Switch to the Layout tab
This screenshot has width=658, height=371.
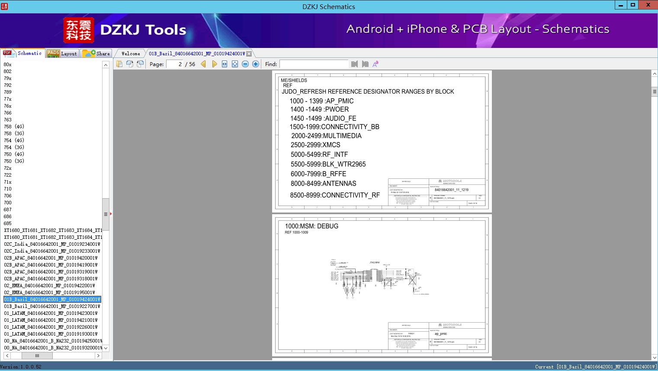62,53
